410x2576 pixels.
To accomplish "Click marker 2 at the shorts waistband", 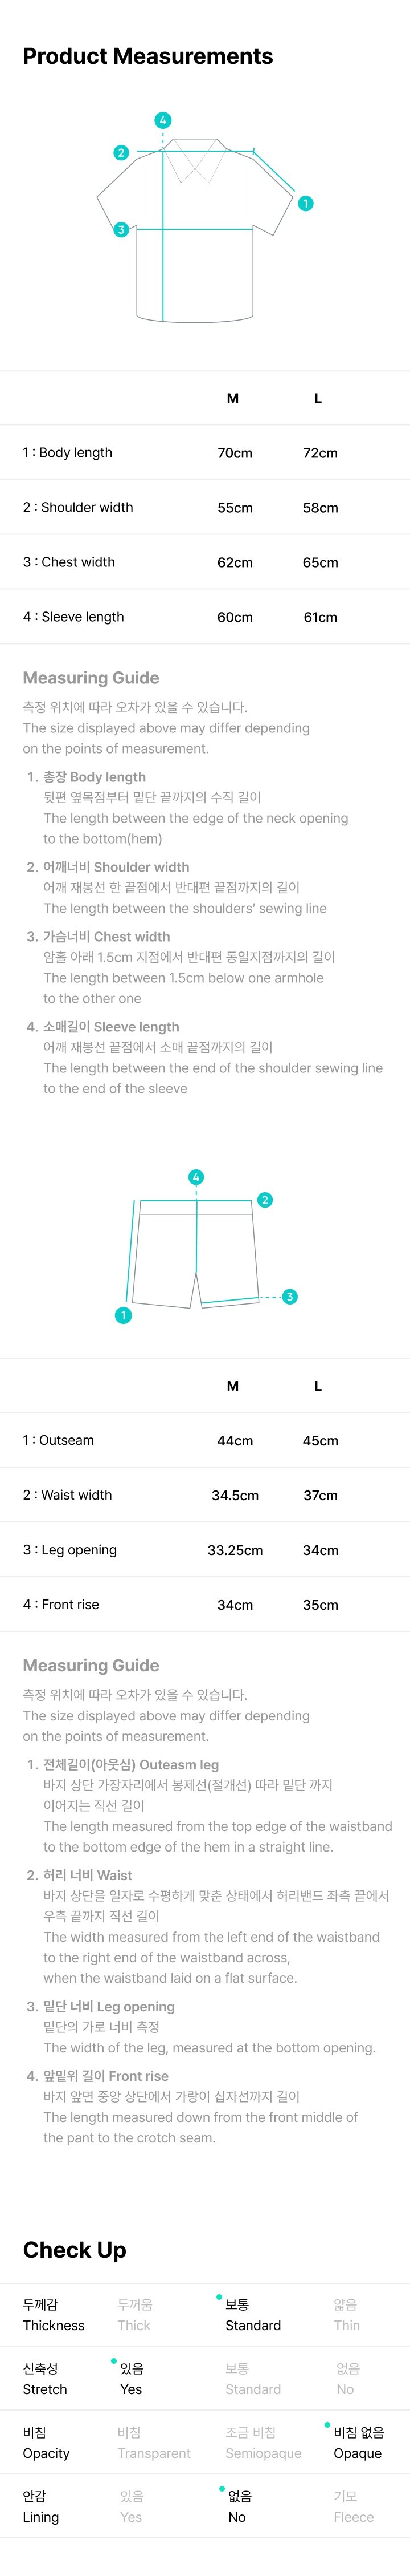I will click(264, 1200).
